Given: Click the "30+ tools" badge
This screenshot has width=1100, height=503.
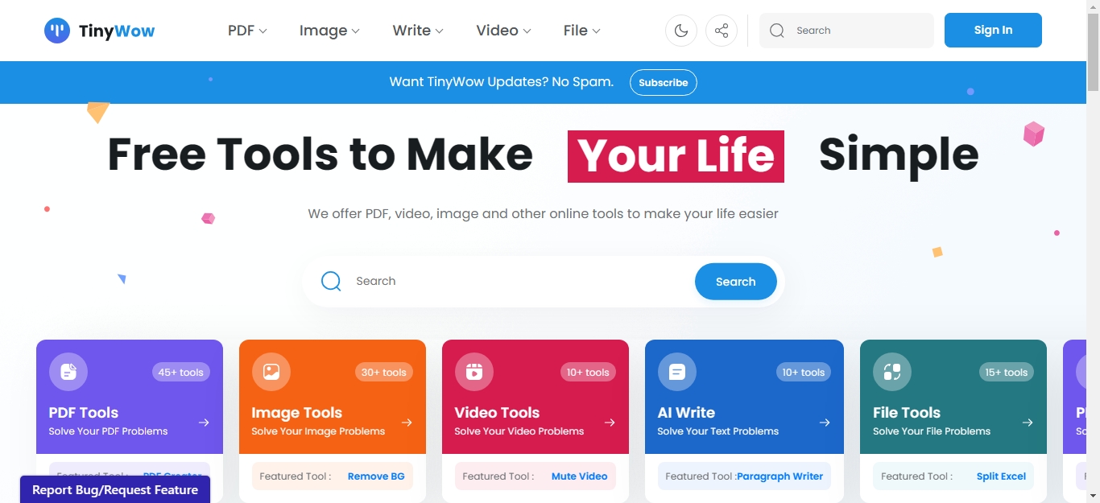Looking at the screenshot, I should pos(383,372).
